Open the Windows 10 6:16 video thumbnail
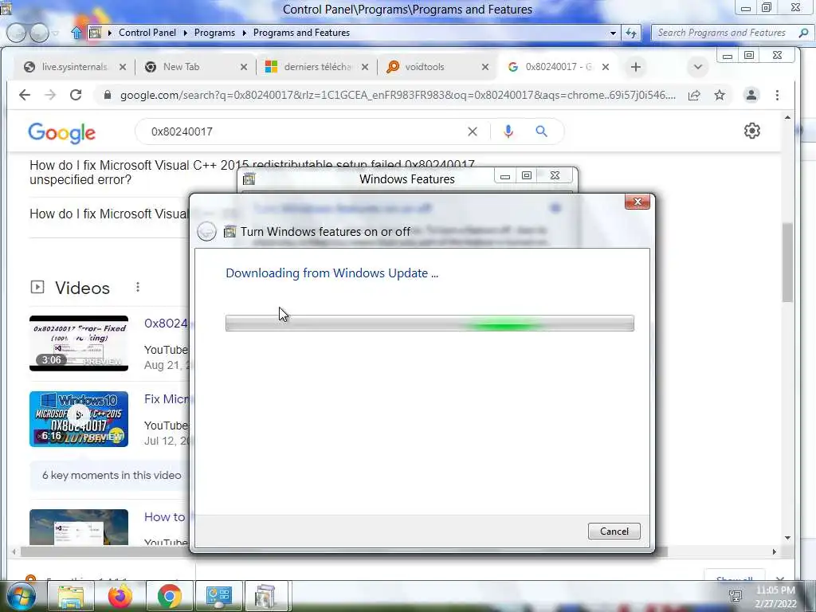Image resolution: width=816 pixels, height=612 pixels. click(79, 419)
